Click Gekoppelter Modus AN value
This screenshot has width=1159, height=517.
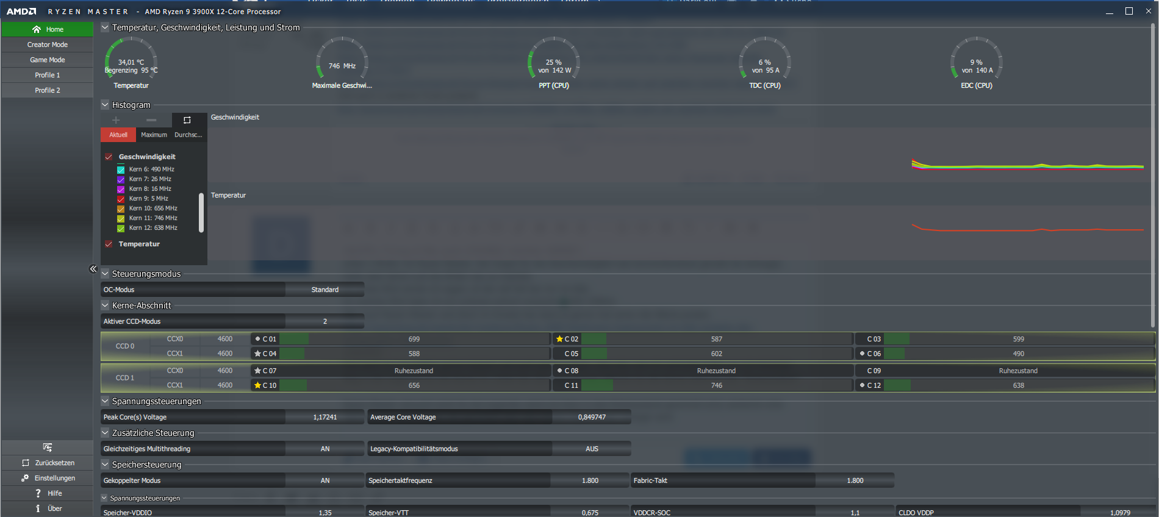tap(325, 480)
